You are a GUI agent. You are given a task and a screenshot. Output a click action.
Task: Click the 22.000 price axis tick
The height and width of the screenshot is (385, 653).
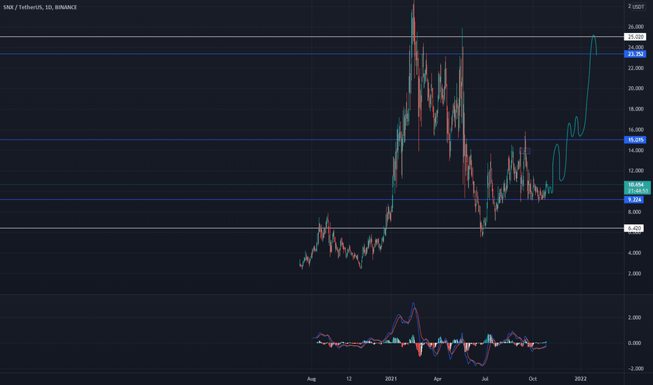click(x=635, y=68)
